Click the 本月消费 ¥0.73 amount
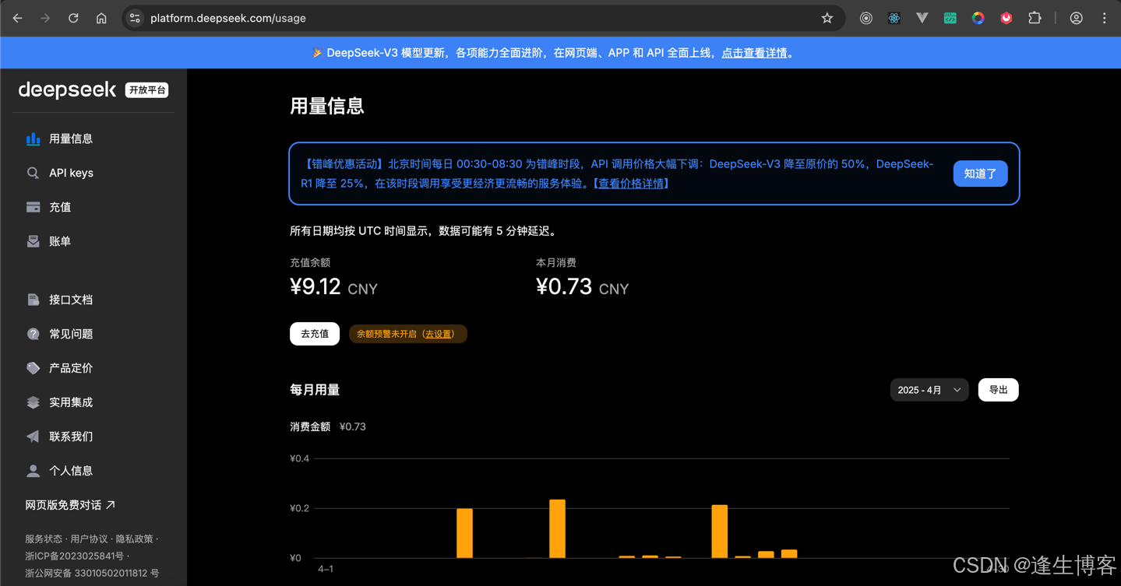The height and width of the screenshot is (586, 1121). pyautogui.click(x=564, y=286)
